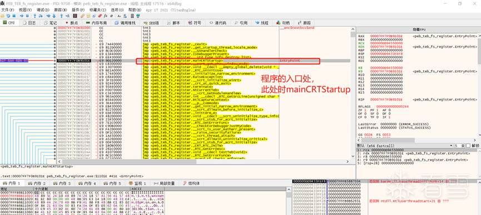This screenshot has width=481, height=215.
Task: Open the 脚本 script tab
Action: (x=173, y=23)
